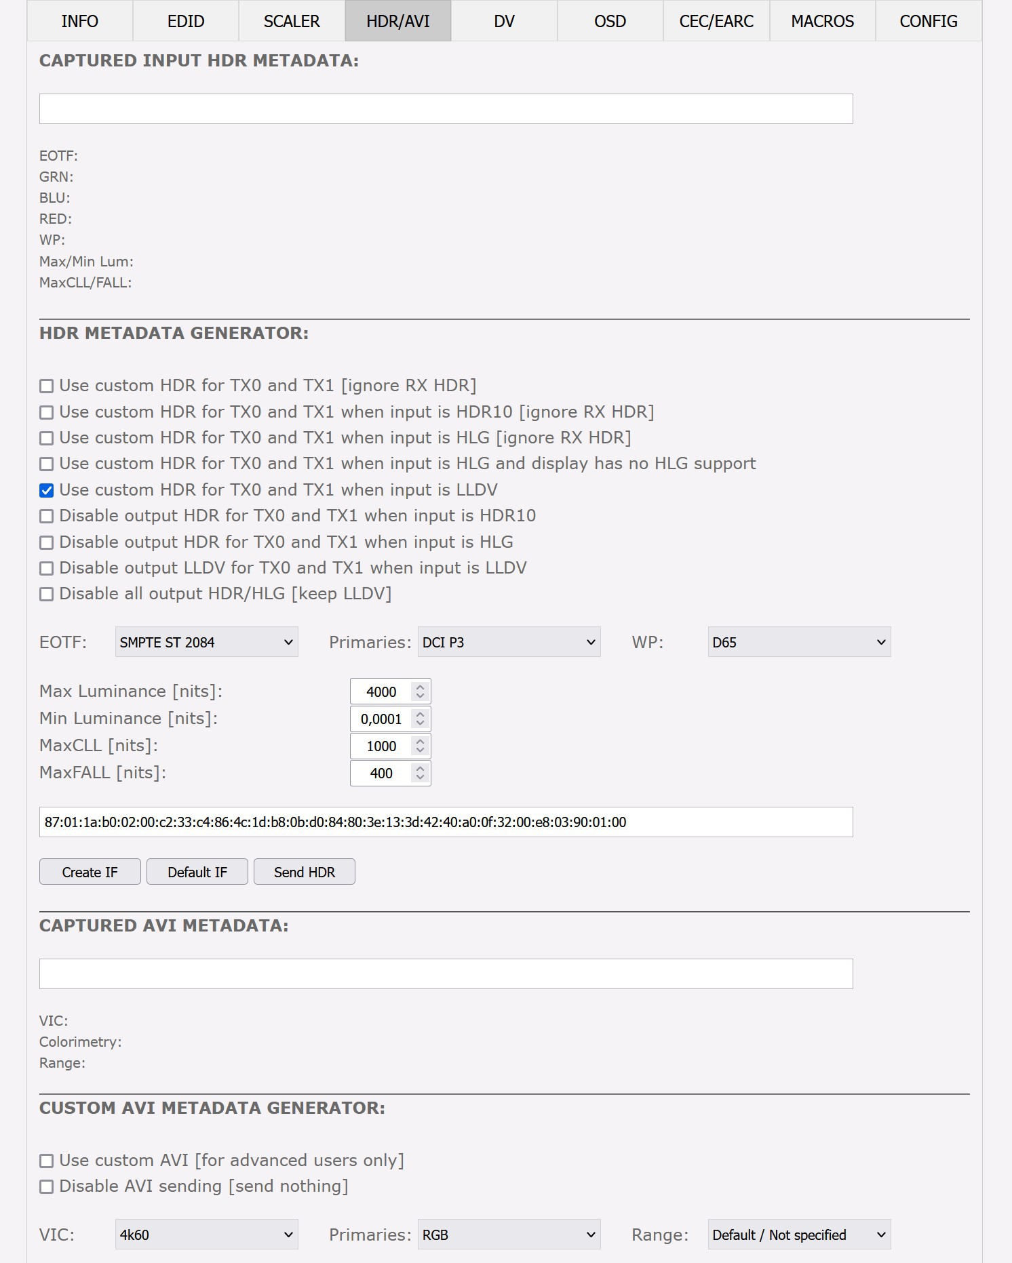Click the Default IF button

pyautogui.click(x=197, y=872)
